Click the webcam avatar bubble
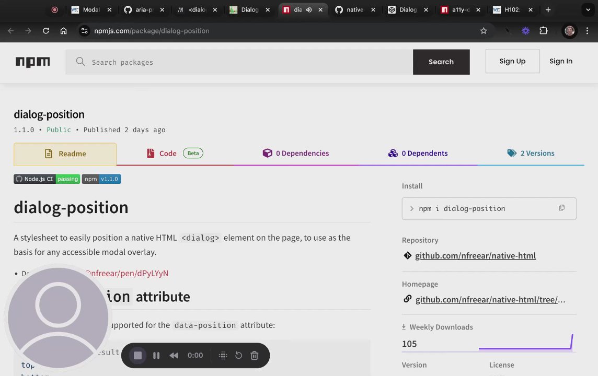The height and width of the screenshot is (376, 598). (x=58, y=318)
